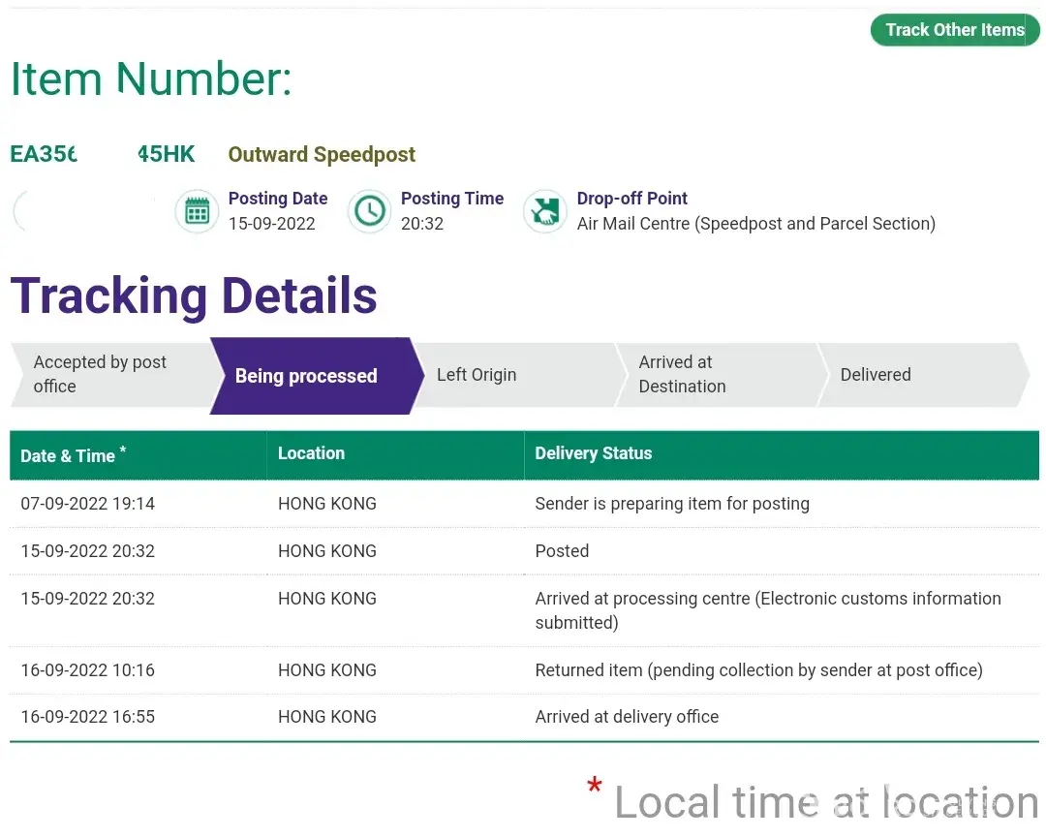Image resolution: width=1046 pixels, height=838 pixels.
Task: Click the Arrived at delivery office status
Action: [627, 717]
